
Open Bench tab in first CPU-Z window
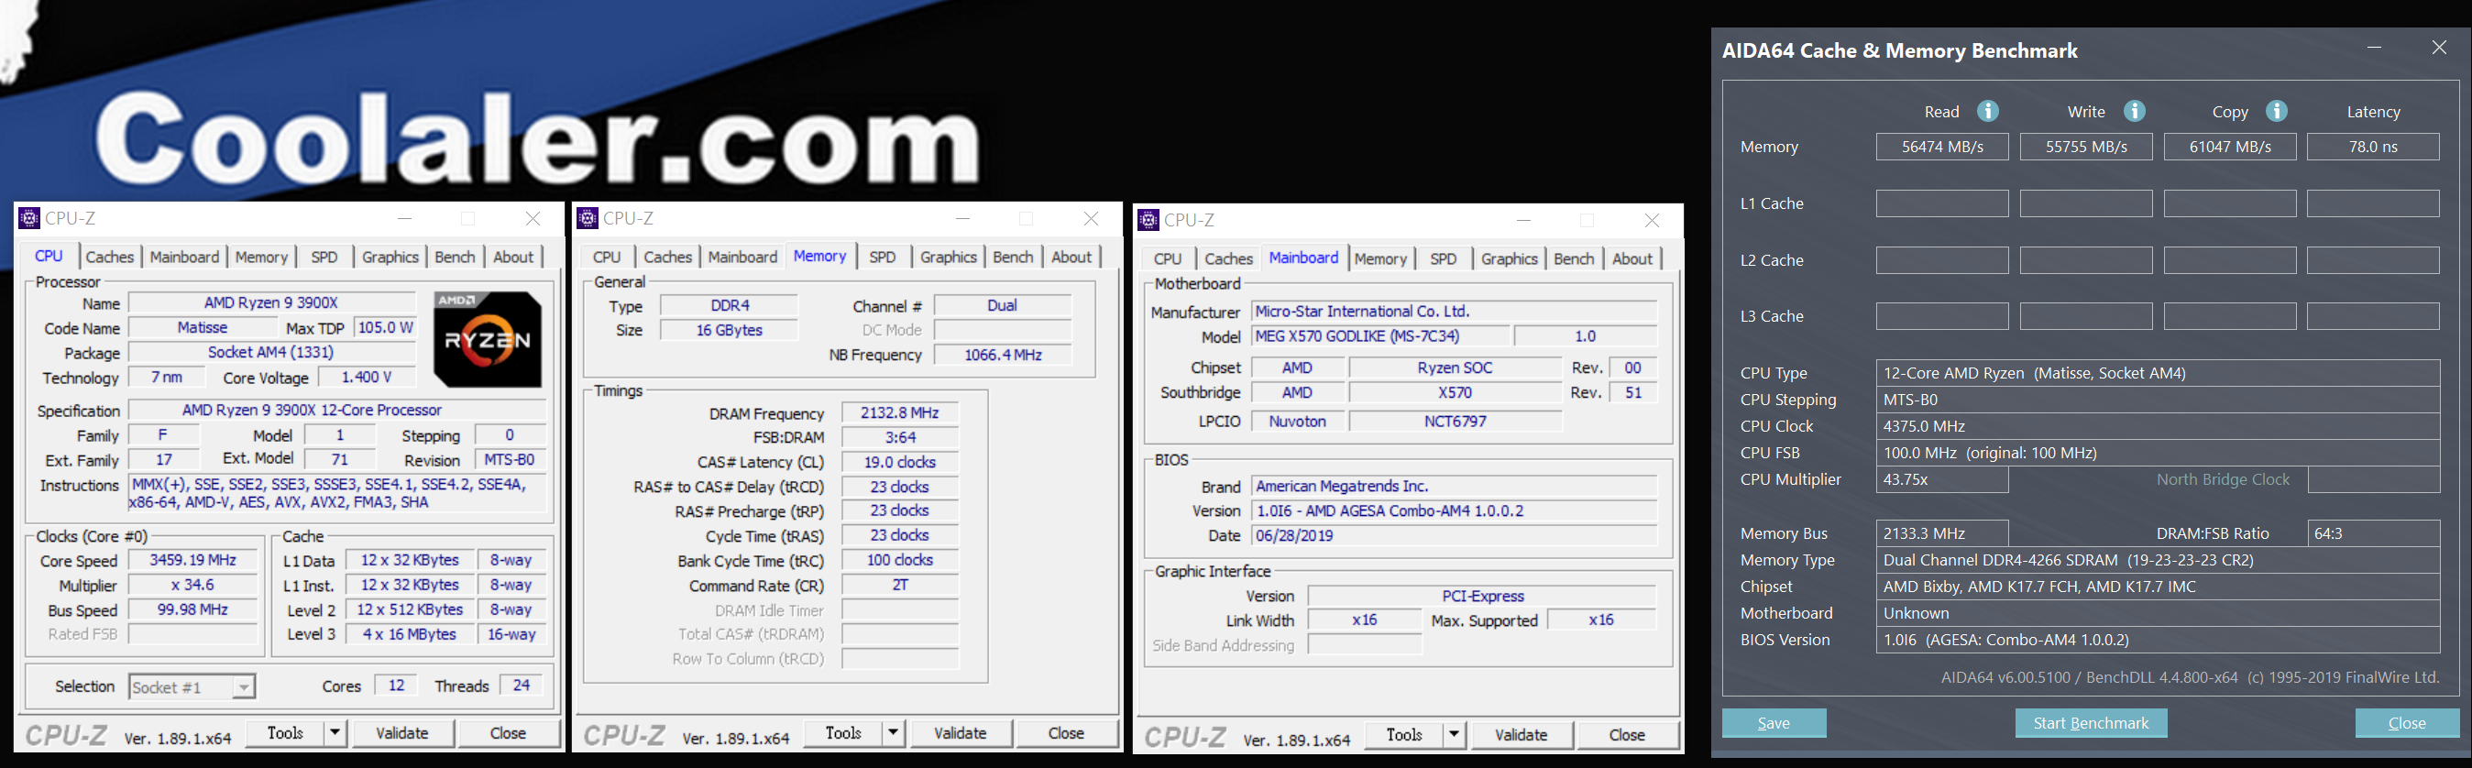[455, 258]
